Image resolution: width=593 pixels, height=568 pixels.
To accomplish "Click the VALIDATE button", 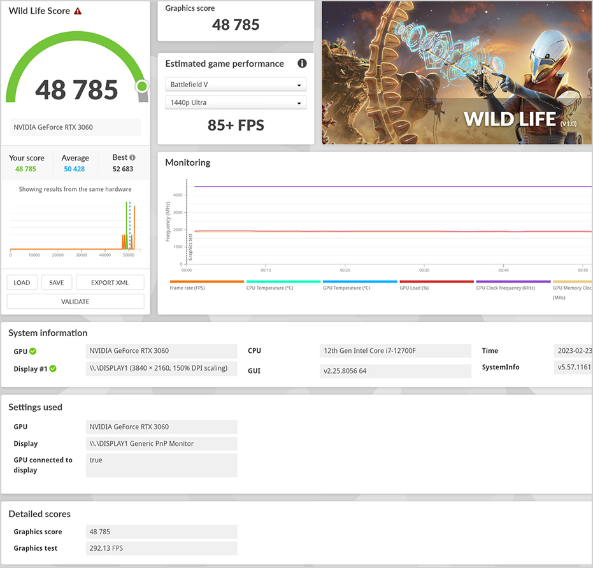I will tap(75, 302).
